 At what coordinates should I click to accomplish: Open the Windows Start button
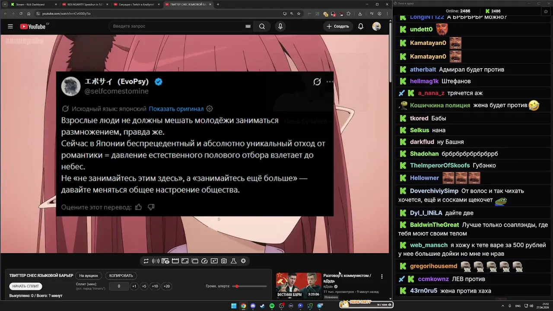pyautogui.click(x=234, y=306)
